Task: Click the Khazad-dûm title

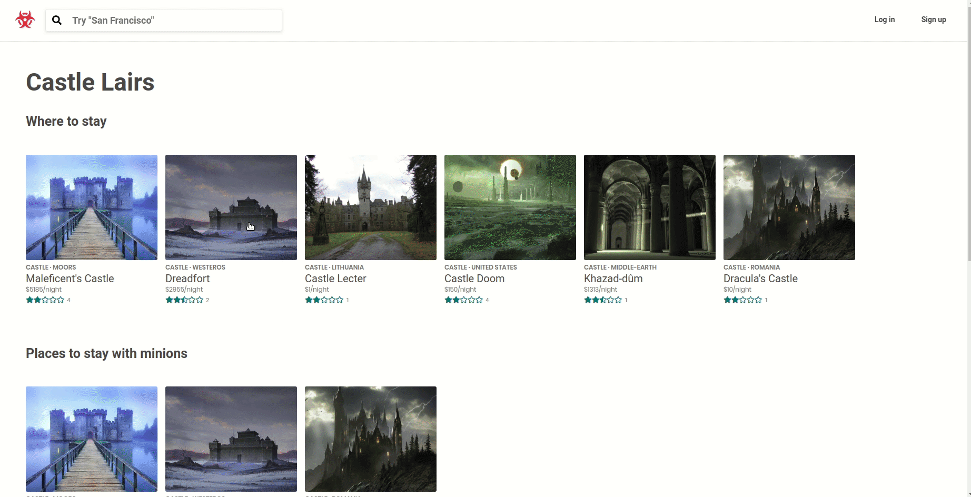Action: [613, 279]
